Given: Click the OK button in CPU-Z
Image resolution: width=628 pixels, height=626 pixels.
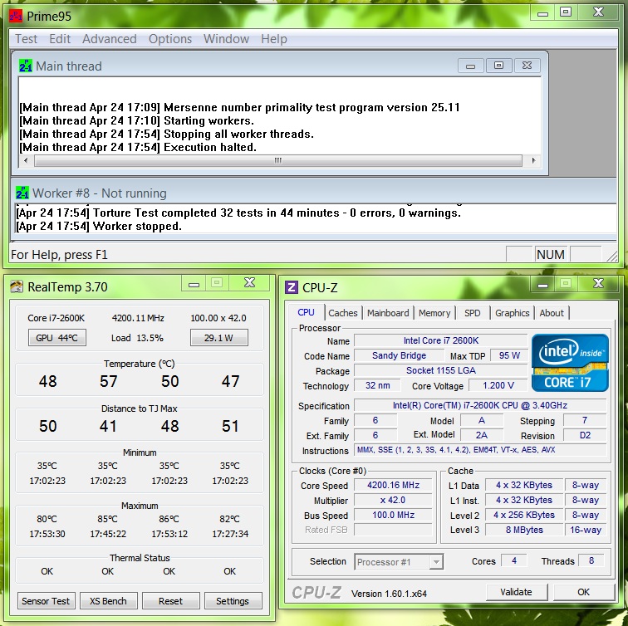Looking at the screenshot, I should coord(583,592).
